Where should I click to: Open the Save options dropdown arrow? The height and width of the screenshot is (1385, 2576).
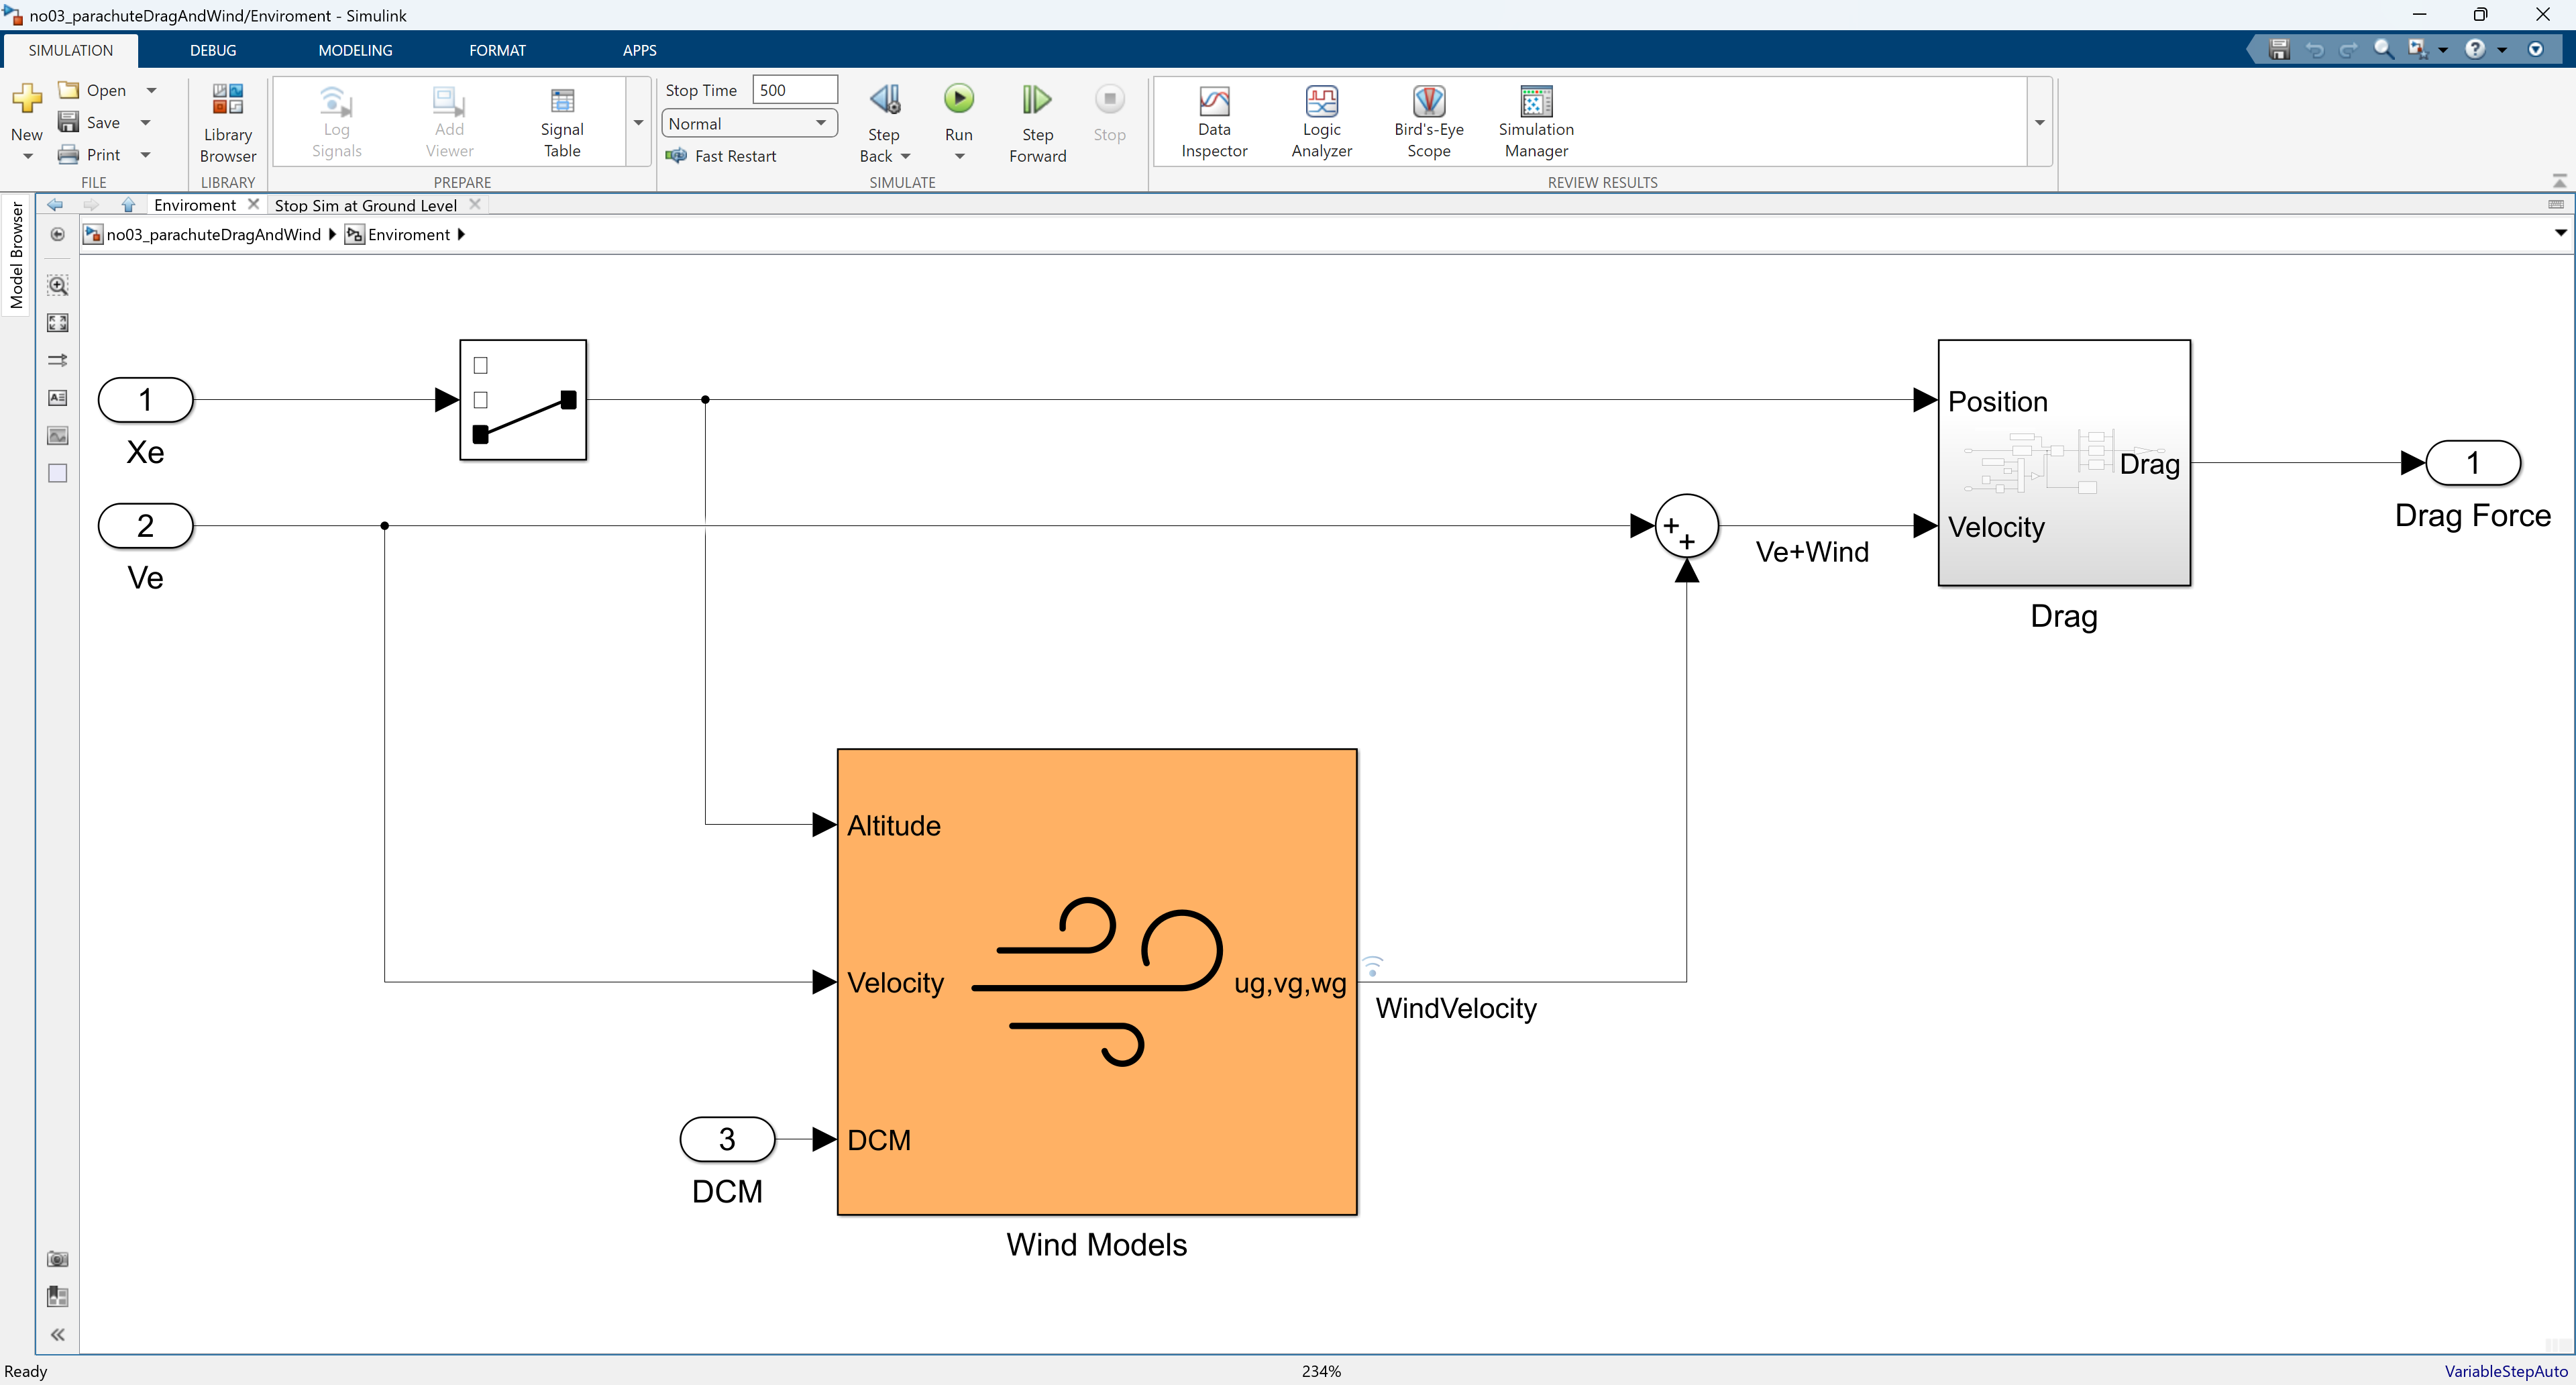click(146, 122)
